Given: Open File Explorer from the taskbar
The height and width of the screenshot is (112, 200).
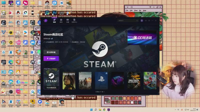Looking at the screenshot, I should (100, 110).
